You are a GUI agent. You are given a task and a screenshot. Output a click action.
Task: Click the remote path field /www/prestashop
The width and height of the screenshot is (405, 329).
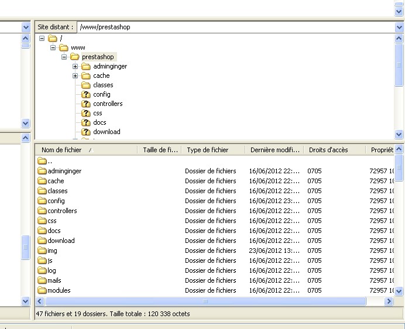(235, 27)
